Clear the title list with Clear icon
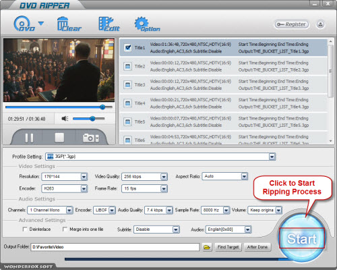Viewport: 337px width, 270px height. click(69, 24)
